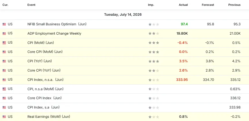Click importance stars for NFIB Small Business Optimism

coord(154,24)
